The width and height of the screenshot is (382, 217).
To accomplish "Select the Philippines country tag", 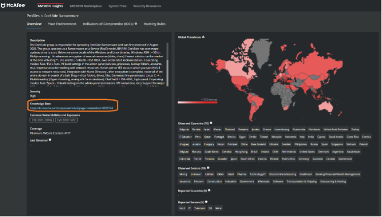I will point(301,144).
